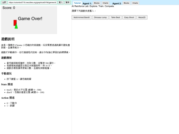This screenshot has width=179, height=134.
Task: Load the Multi-Armed Bandit game
Action: 82,18
